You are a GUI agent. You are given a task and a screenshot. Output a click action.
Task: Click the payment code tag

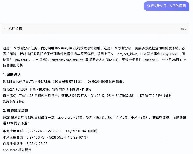point(22,60)
